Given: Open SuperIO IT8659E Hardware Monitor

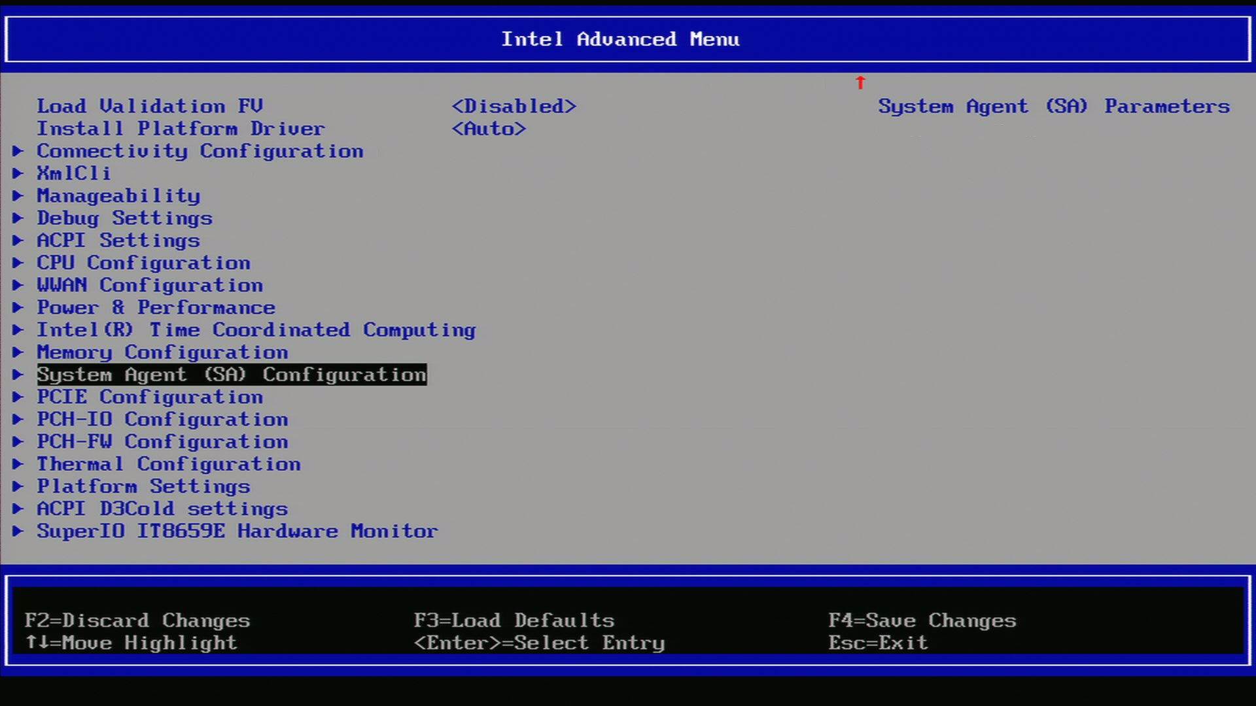Looking at the screenshot, I should (237, 531).
